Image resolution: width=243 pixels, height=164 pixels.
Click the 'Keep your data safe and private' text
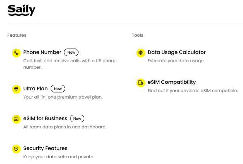[x=59, y=157]
